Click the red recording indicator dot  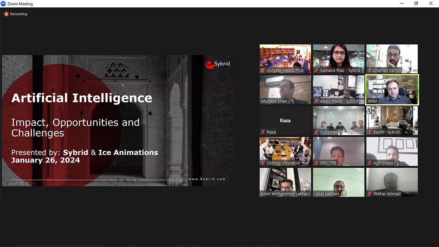[x=6, y=14]
